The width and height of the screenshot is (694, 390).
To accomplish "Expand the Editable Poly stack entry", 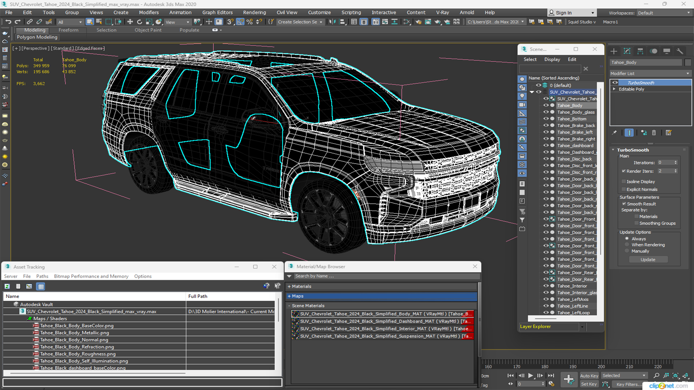I will pos(614,89).
